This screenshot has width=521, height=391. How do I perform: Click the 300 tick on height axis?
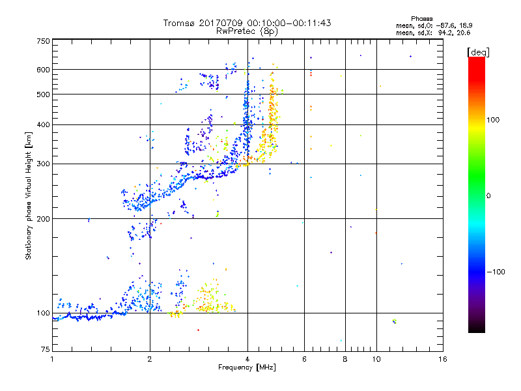coord(44,164)
